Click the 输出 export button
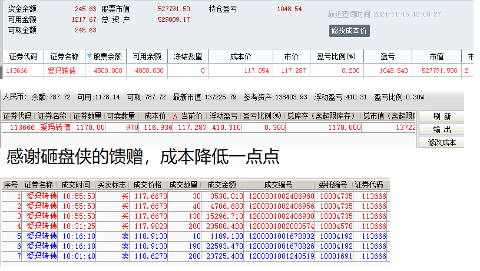 (442, 129)
